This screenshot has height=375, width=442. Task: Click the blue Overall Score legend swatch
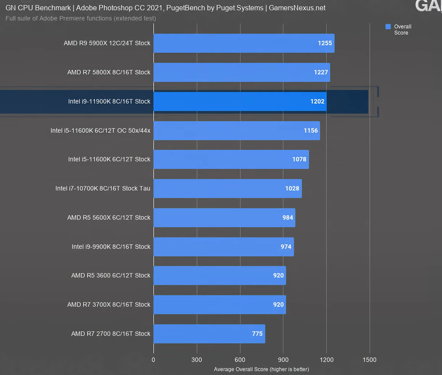[x=388, y=27]
